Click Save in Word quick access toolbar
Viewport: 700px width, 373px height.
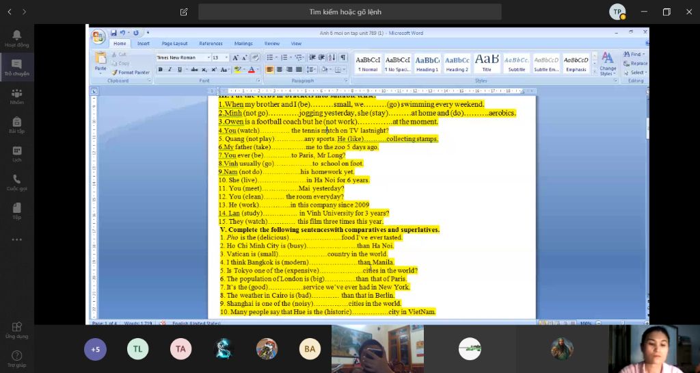click(113, 33)
